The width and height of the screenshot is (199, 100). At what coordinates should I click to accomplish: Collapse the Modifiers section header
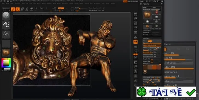(152, 38)
